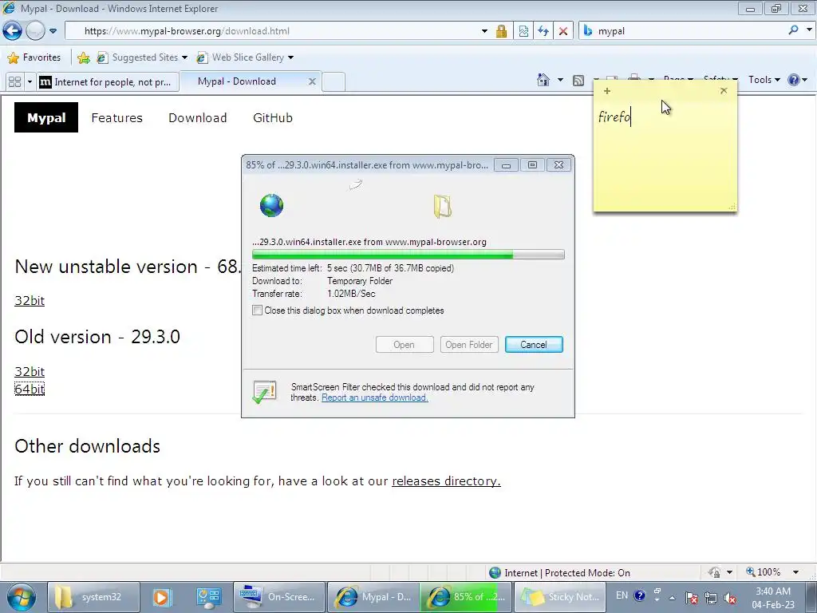Toggle Compatibility View icon
The width and height of the screenshot is (817, 613).
[523, 31]
